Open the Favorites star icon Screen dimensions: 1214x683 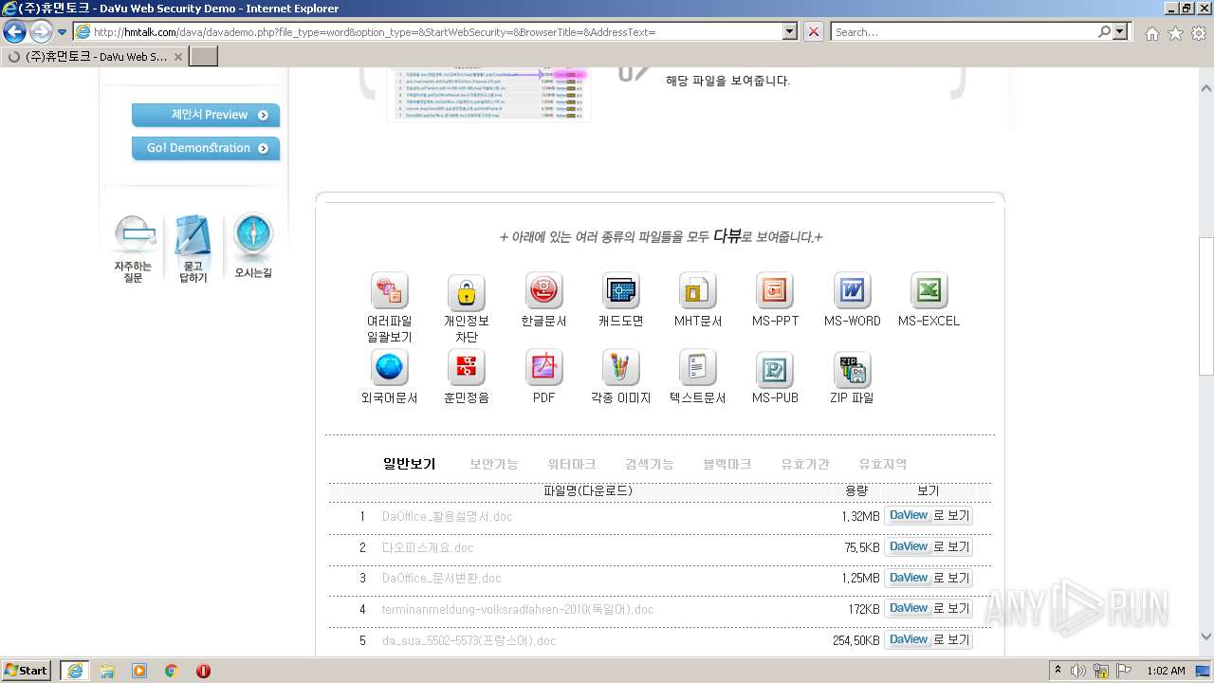pyautogui.click(x=1175, y=33)
